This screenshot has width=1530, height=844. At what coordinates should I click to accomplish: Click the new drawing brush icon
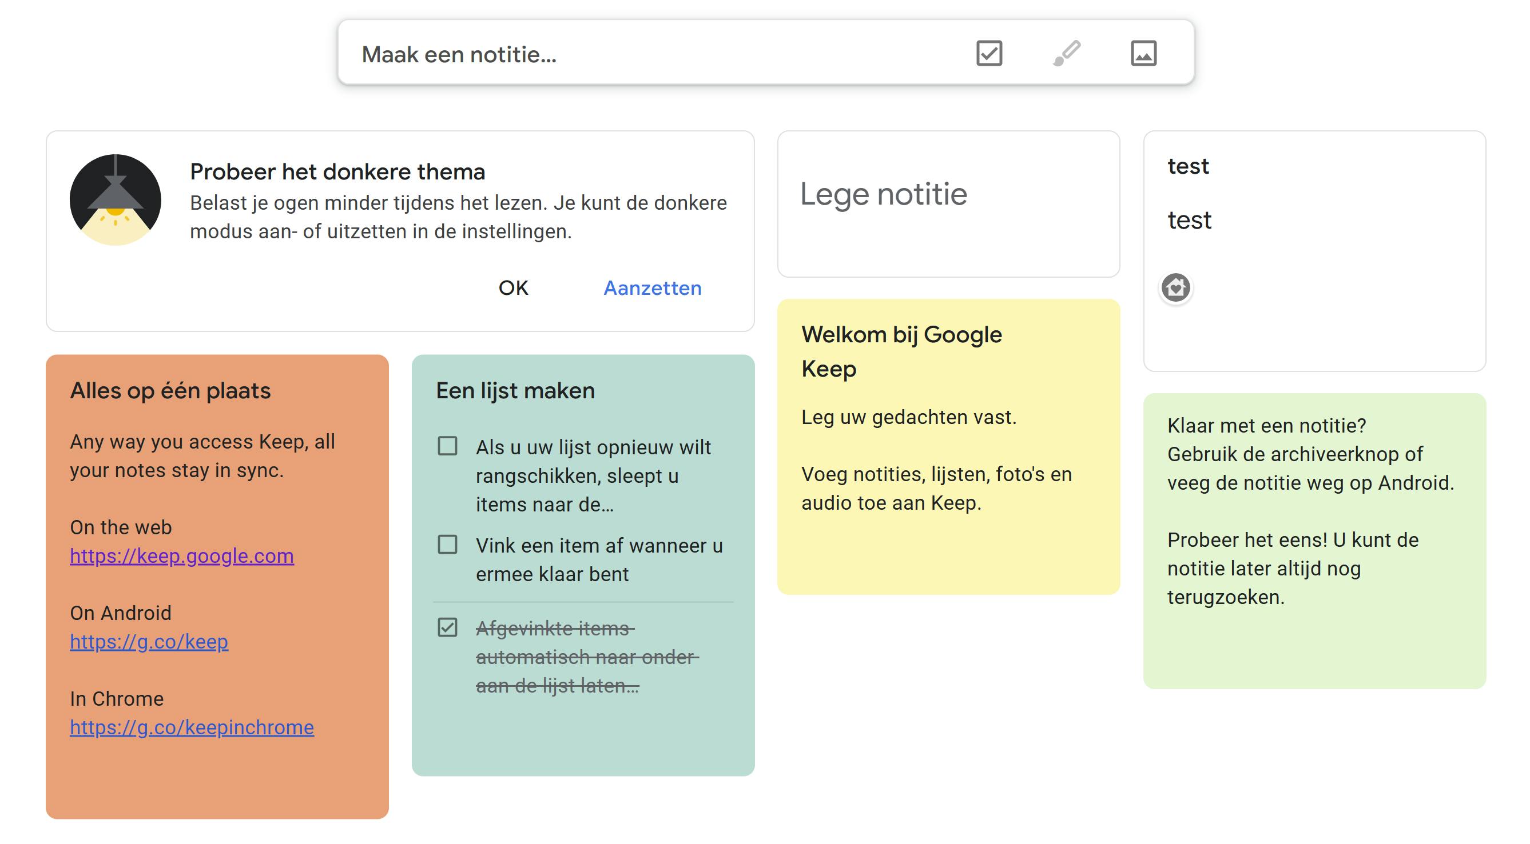(x=1067, y=53)
